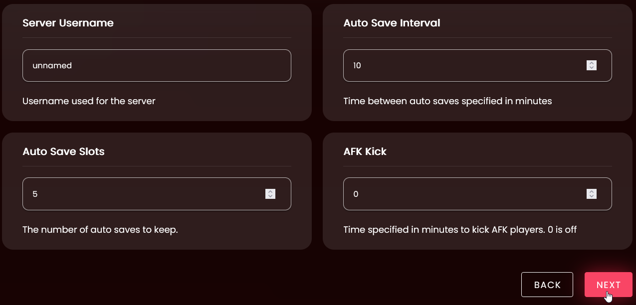Decrement Auto Save Slots using down arrow

click(x=270, y=196)
